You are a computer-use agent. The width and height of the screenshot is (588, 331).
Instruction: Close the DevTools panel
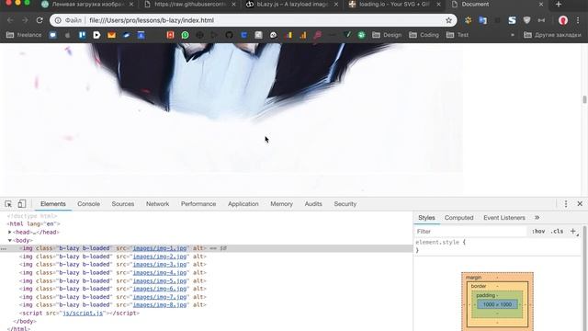coord(580,204)
